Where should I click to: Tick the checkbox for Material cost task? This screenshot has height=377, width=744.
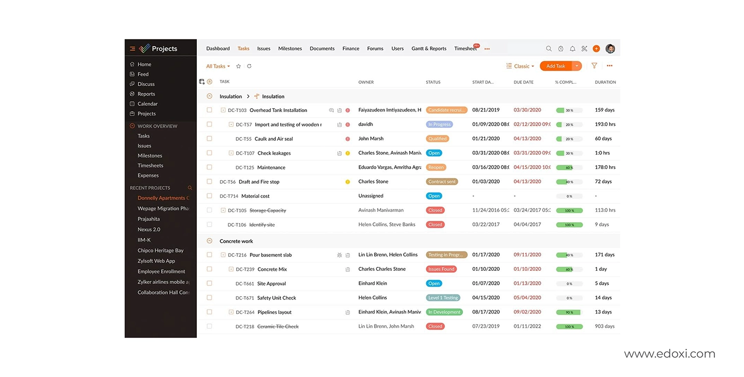[x=209, y=195]
